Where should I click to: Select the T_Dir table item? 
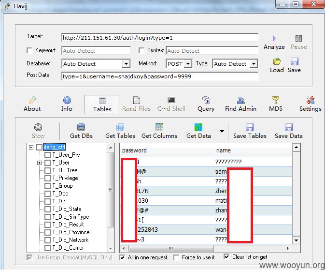(x=58, y=201)
